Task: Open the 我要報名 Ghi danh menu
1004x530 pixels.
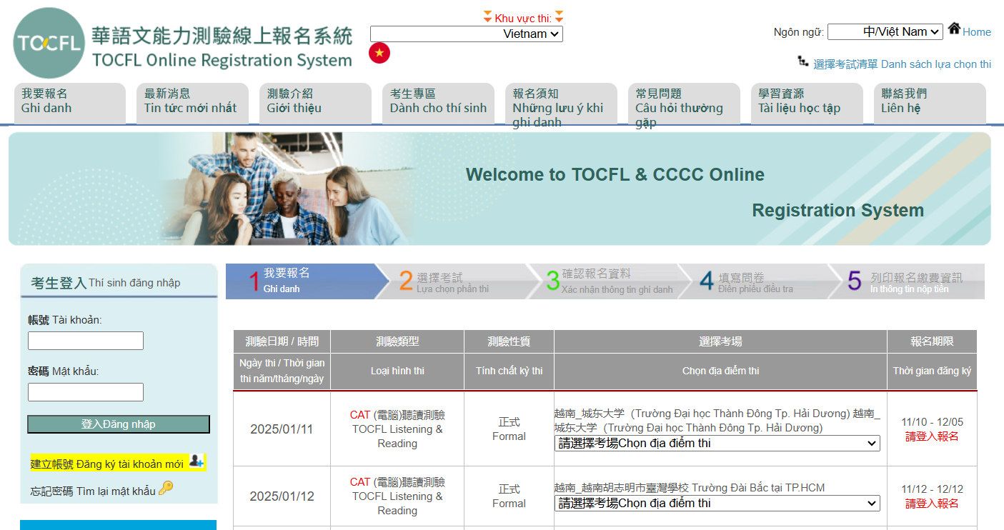Action: [70, 104]
